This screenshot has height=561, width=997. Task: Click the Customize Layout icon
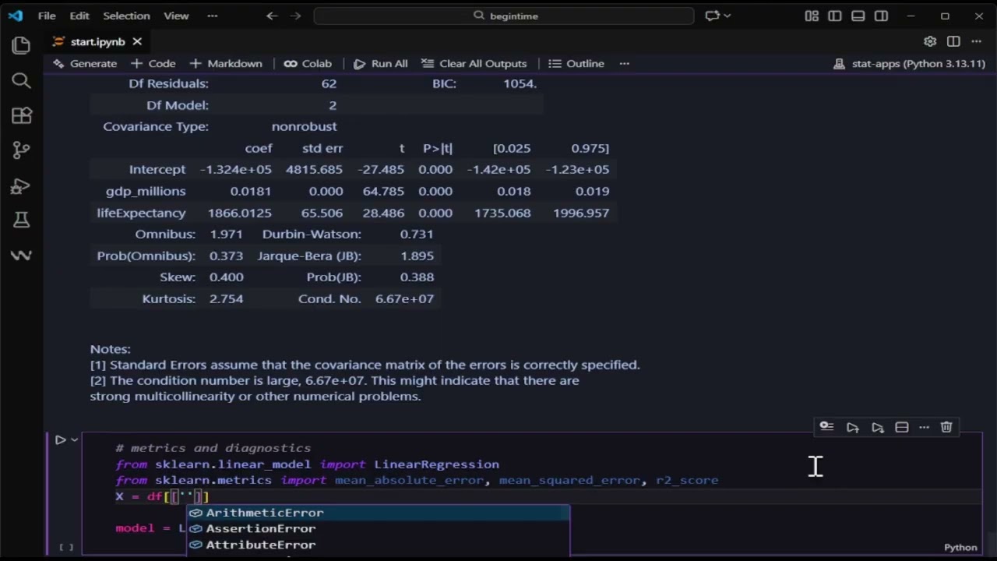click(x=812, y=16)
